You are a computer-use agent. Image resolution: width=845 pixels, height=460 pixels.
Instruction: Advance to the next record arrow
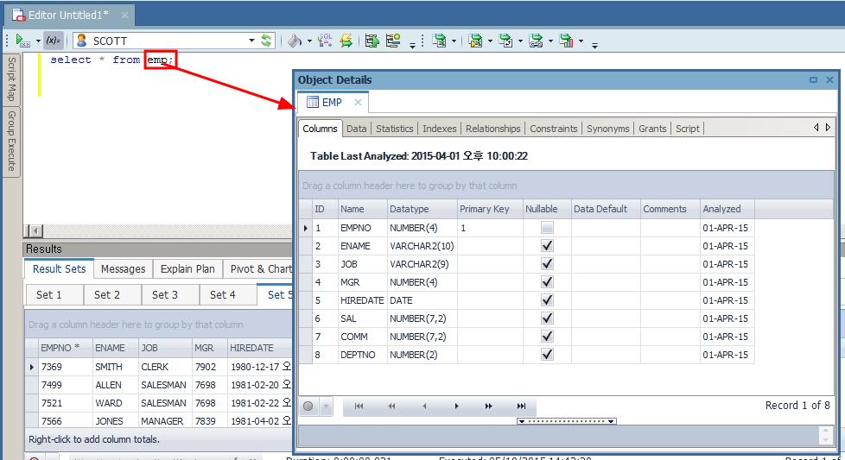(x=456, y=406)
